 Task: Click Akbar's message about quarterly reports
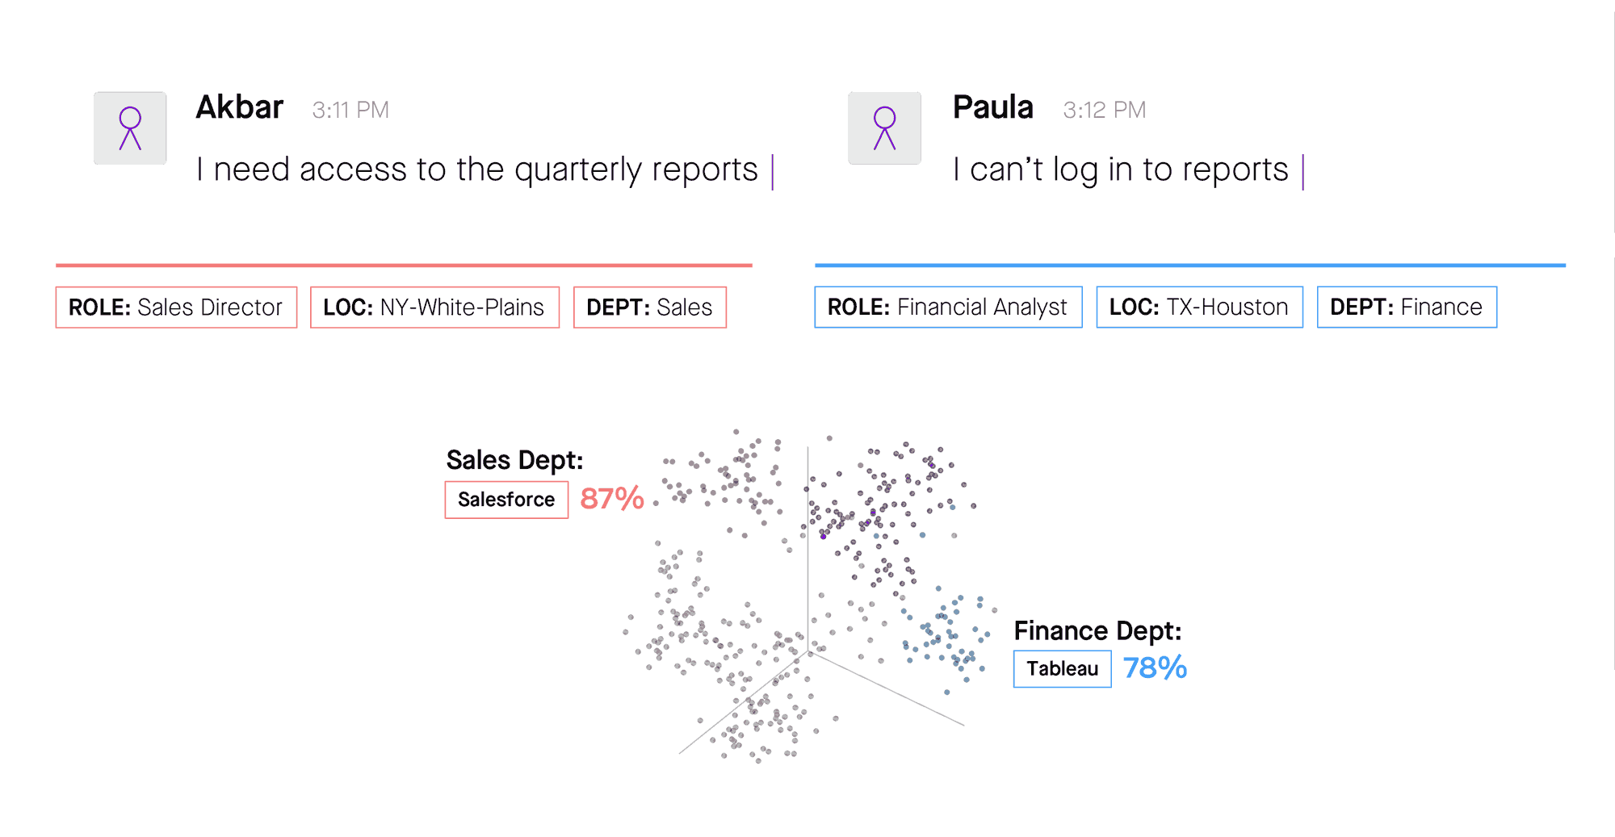click(x=477, y=170)
